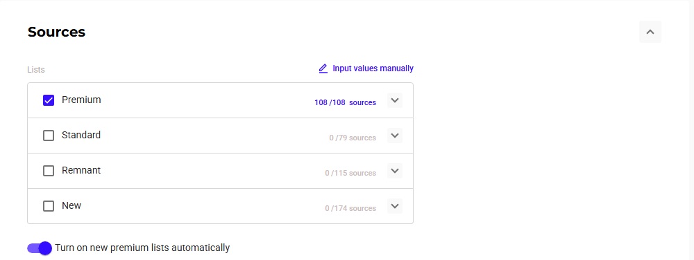Expand the Standard list chevron
This screenshot has width=694, height=260.
[x=395, y=136]
